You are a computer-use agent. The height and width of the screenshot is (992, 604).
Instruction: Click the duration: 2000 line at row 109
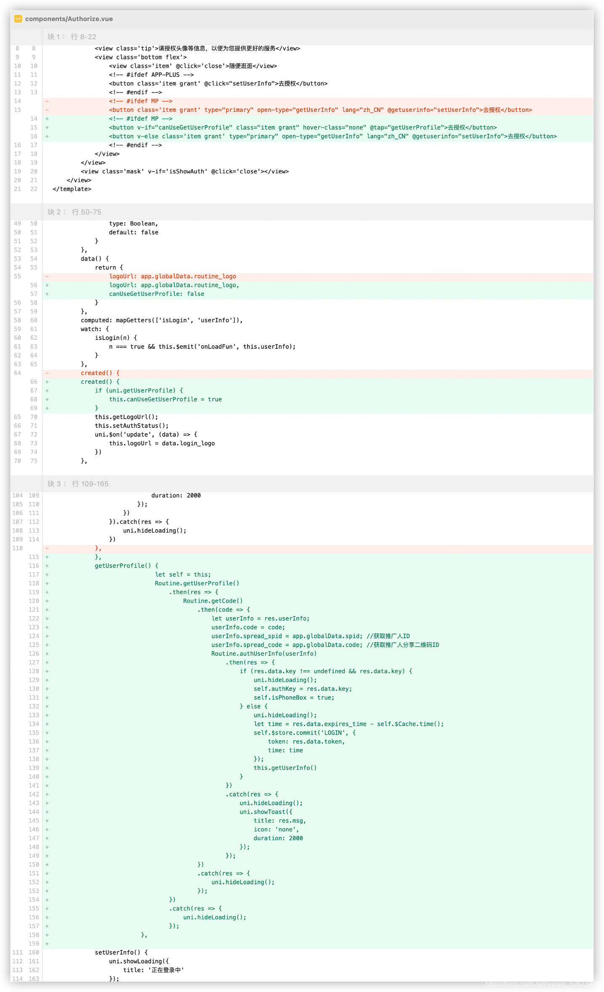click(x=176, y=496)
